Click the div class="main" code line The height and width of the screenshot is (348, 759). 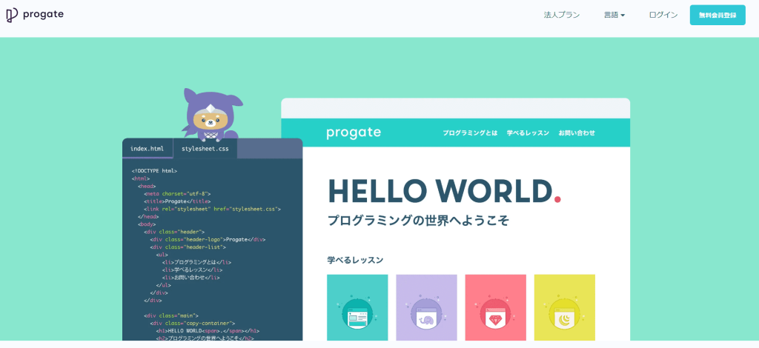coord(171,315)
